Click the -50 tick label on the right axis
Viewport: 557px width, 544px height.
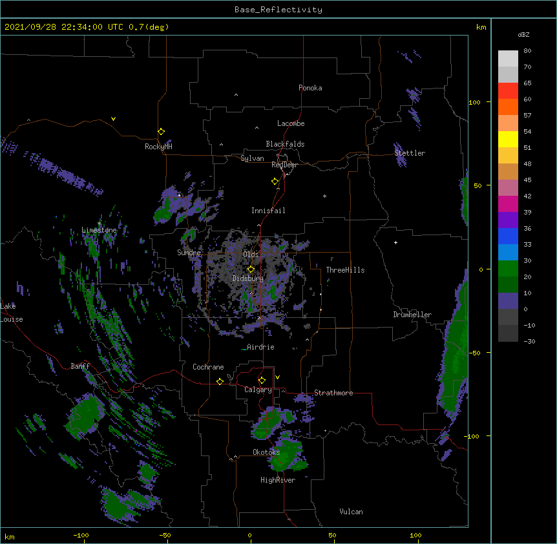point(474,353)
